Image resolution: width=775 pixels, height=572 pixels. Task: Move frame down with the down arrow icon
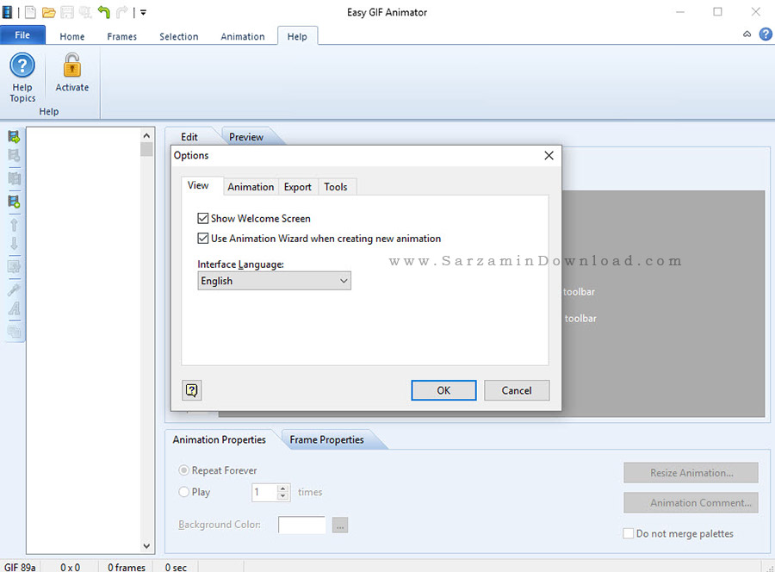(14, 243)
